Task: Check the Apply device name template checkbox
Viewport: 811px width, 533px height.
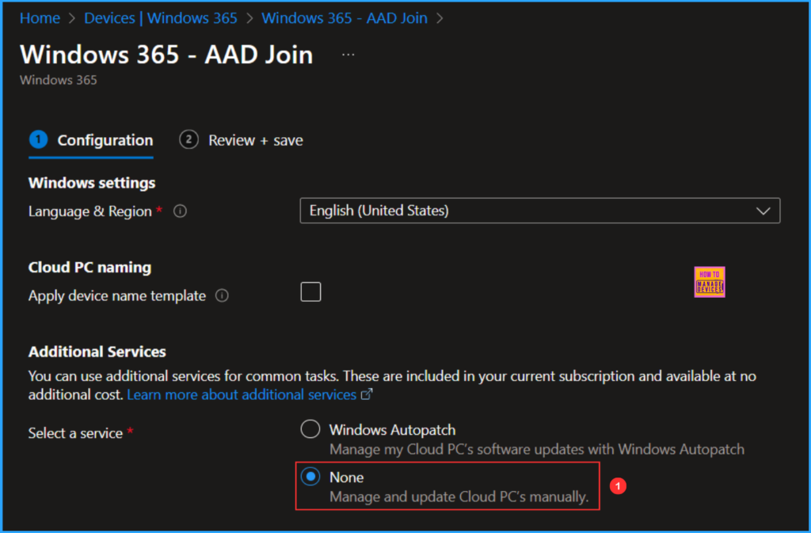Action: 310,292
